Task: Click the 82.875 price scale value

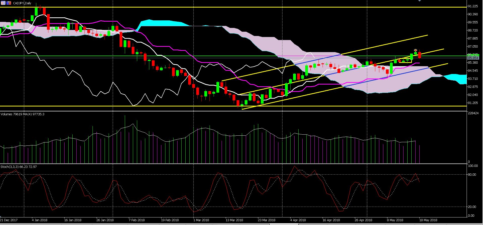Action: tap(473, 87)
